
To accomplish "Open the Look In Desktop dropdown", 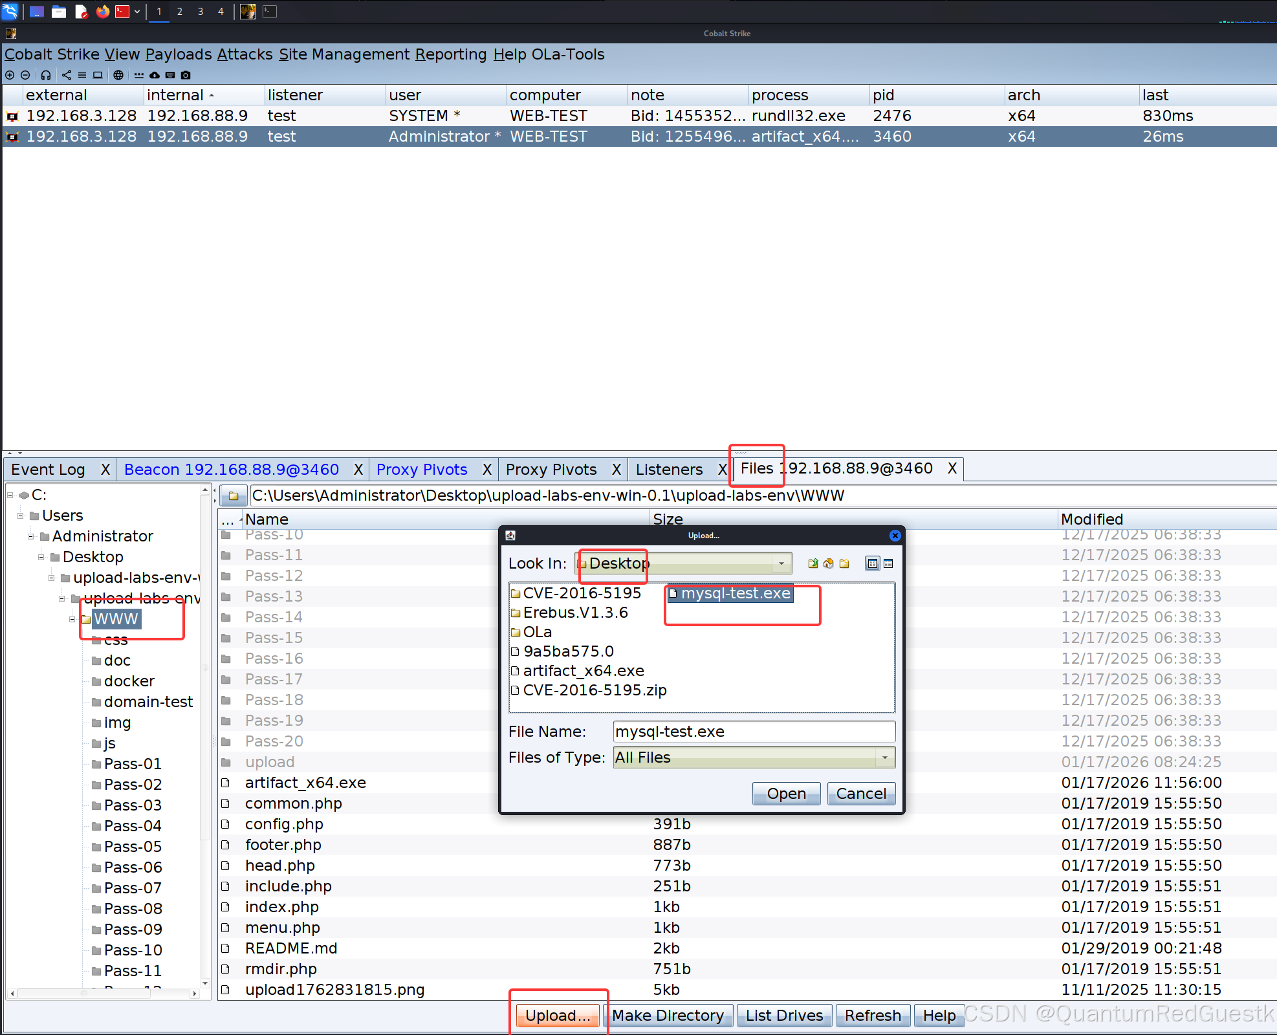I will point(781,563).
